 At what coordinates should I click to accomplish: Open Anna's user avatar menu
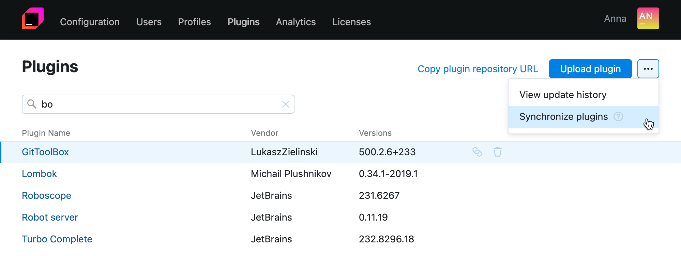click(x=648, y=18)
